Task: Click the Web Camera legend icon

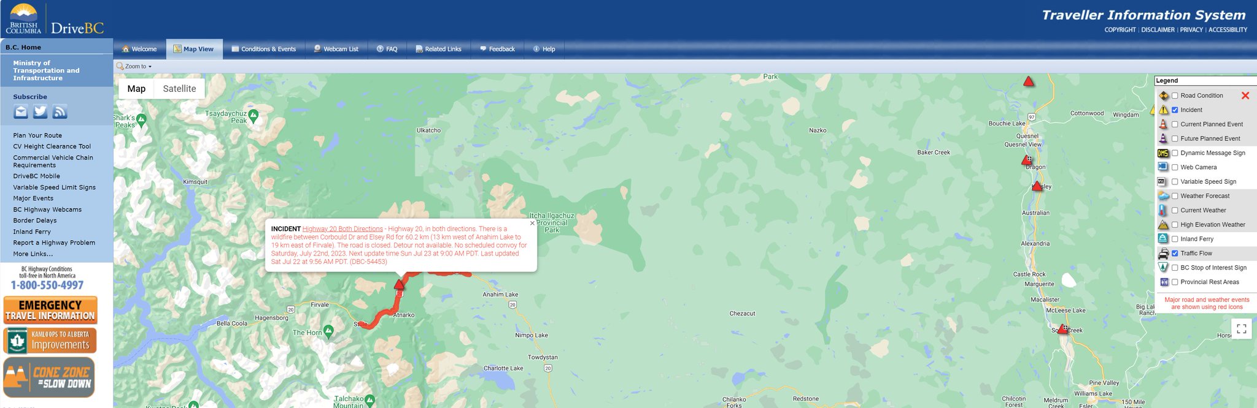Action: point(1163,167)
